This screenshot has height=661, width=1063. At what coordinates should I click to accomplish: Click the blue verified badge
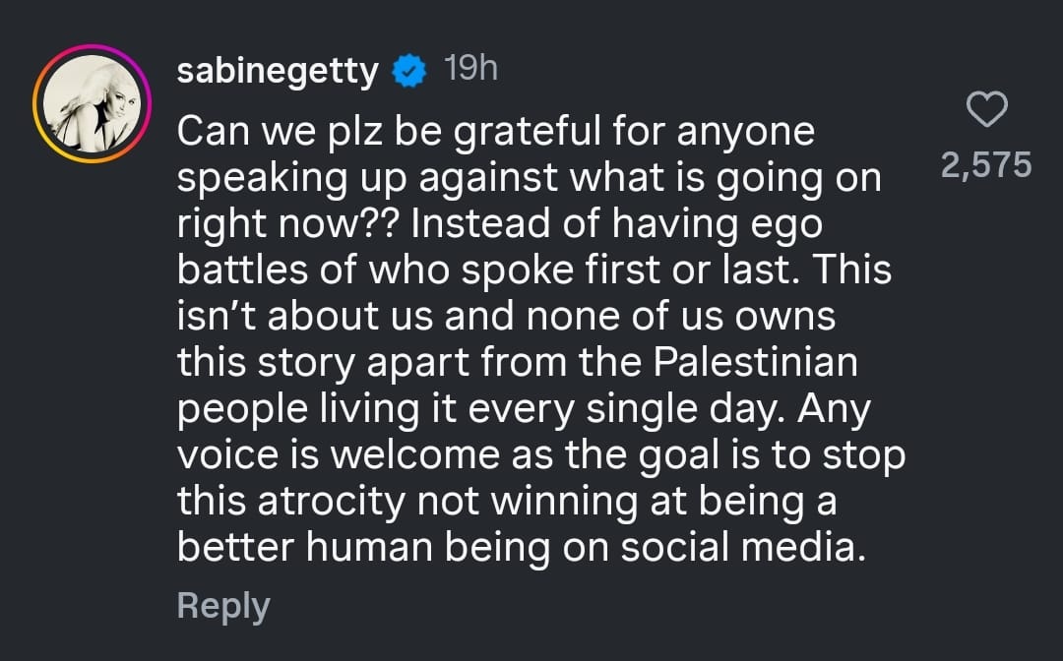(409, 72)
